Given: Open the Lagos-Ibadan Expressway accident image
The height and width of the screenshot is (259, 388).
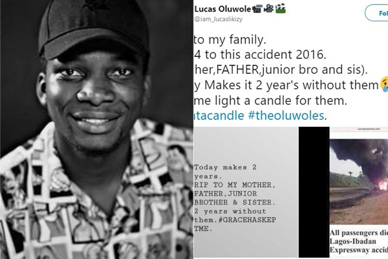Looking at the screenshot, I should 358,192.
